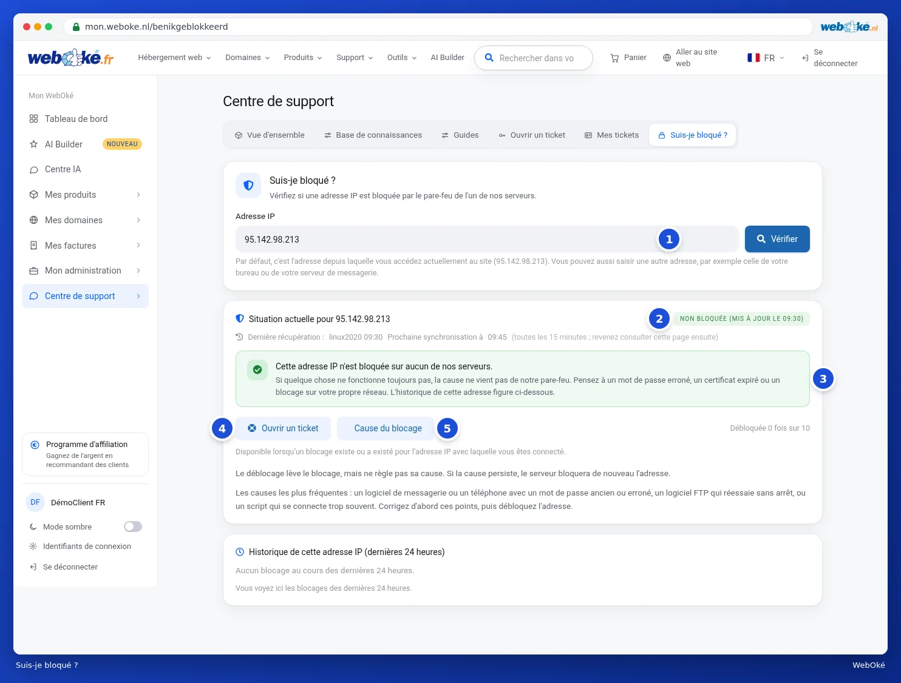The image size is (901, 683).
Task: Click the WebOké.fr logo in header
Action: pos(70,58)
